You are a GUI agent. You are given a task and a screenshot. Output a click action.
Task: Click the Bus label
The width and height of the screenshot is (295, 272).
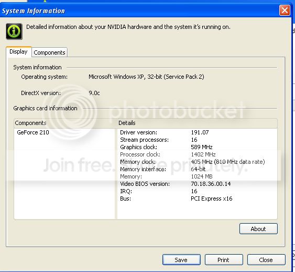click(125, 198)
